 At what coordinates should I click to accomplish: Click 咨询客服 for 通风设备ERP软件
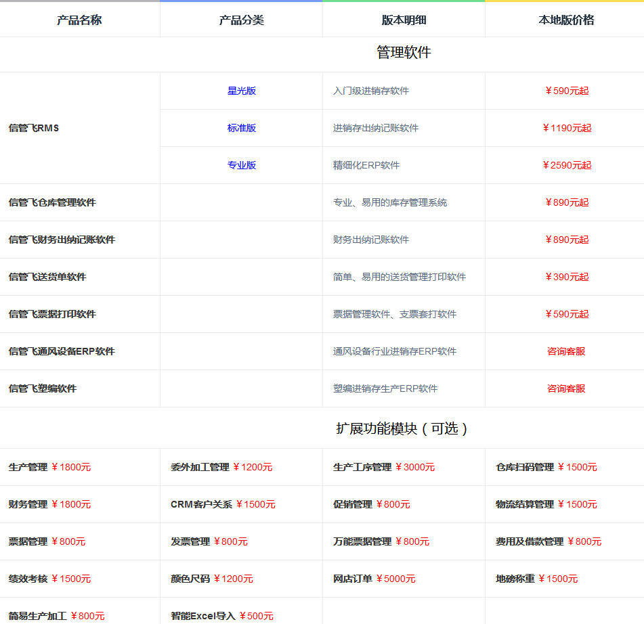(566, 351)
